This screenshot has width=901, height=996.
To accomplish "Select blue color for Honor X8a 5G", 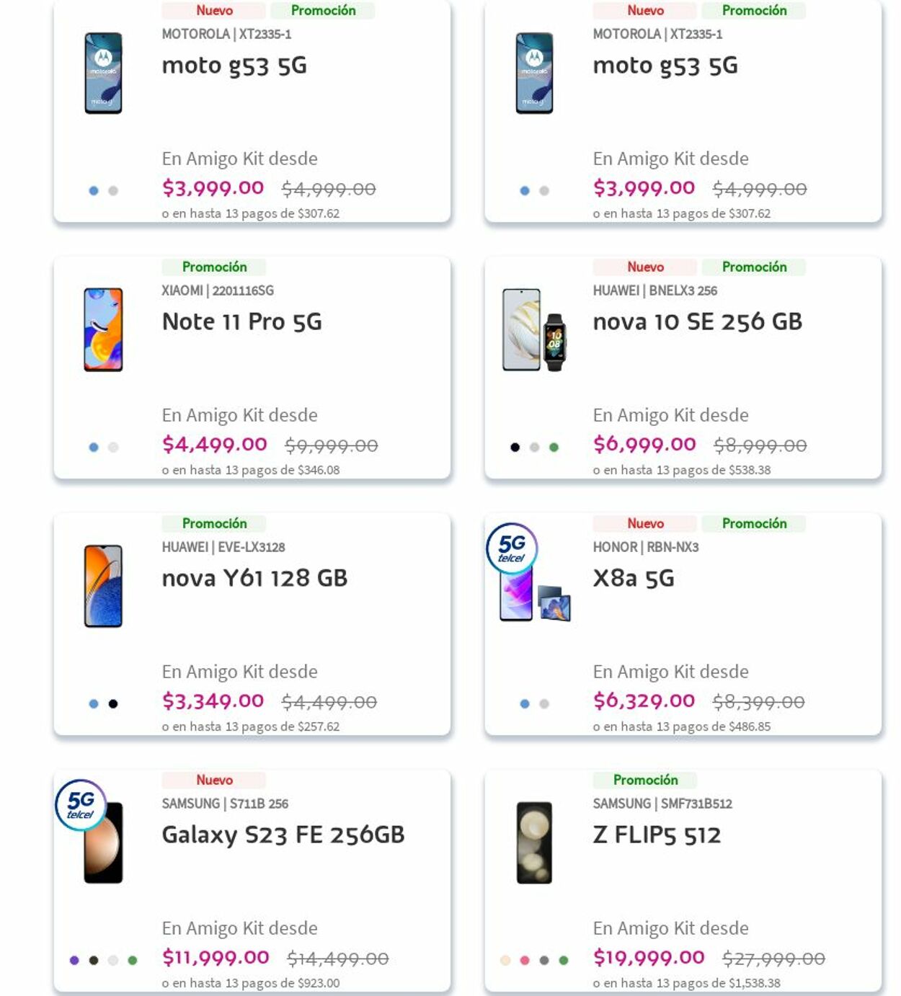I will tap(525, 704).
